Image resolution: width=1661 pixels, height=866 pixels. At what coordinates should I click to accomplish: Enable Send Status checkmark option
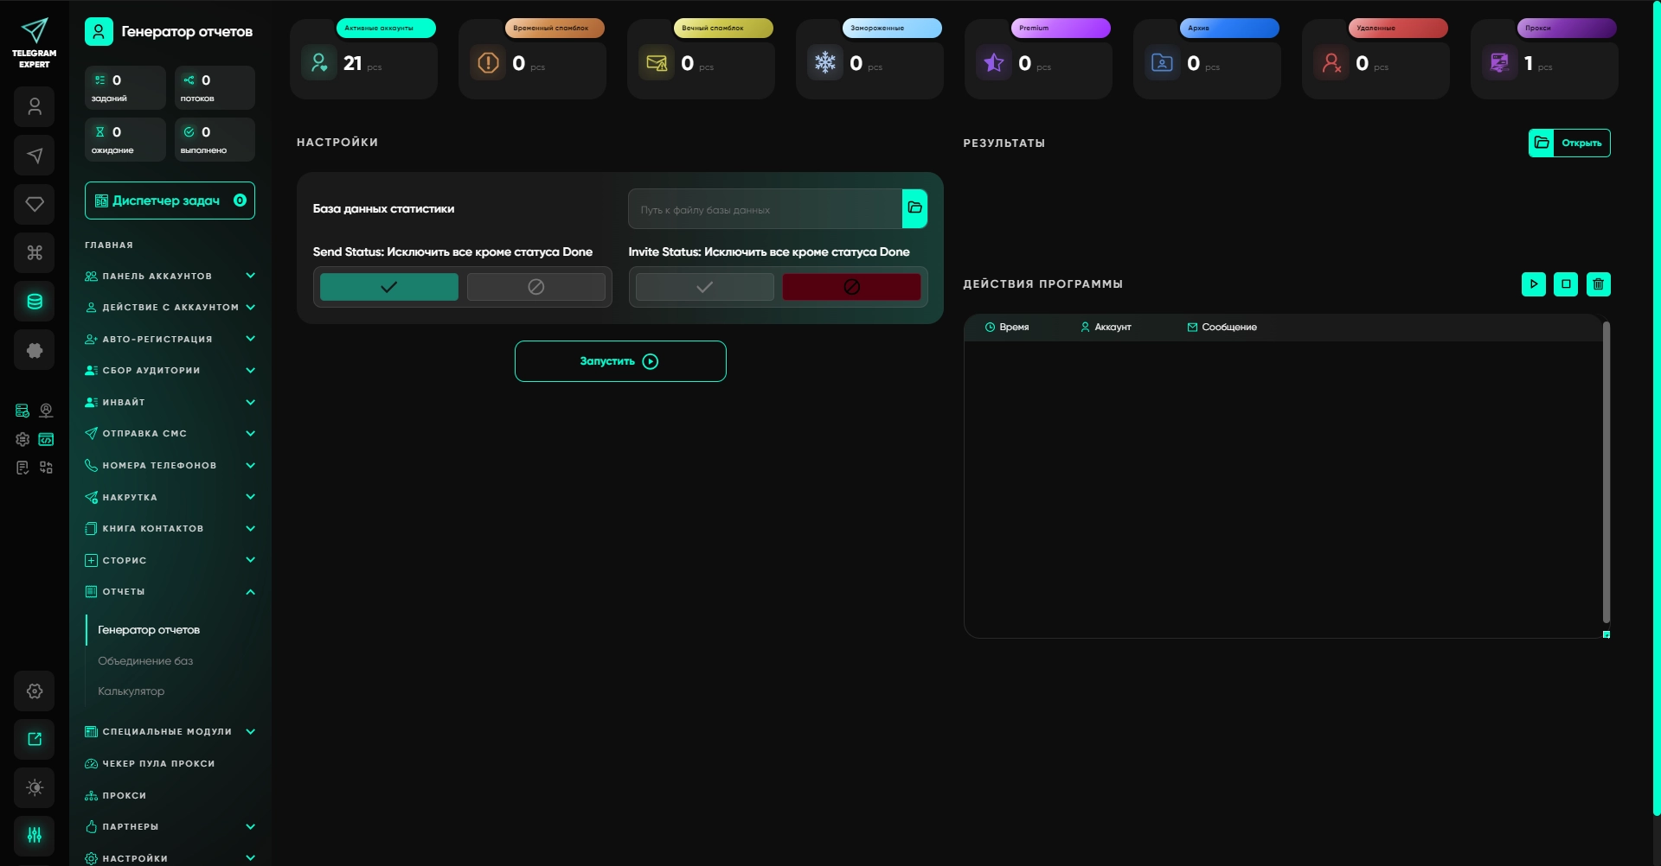coord(389,287)
